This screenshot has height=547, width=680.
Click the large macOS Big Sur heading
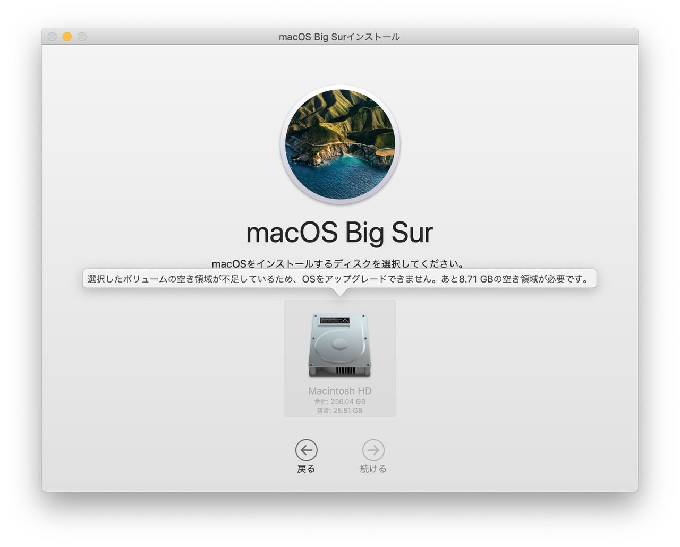[x=339, y=233]
